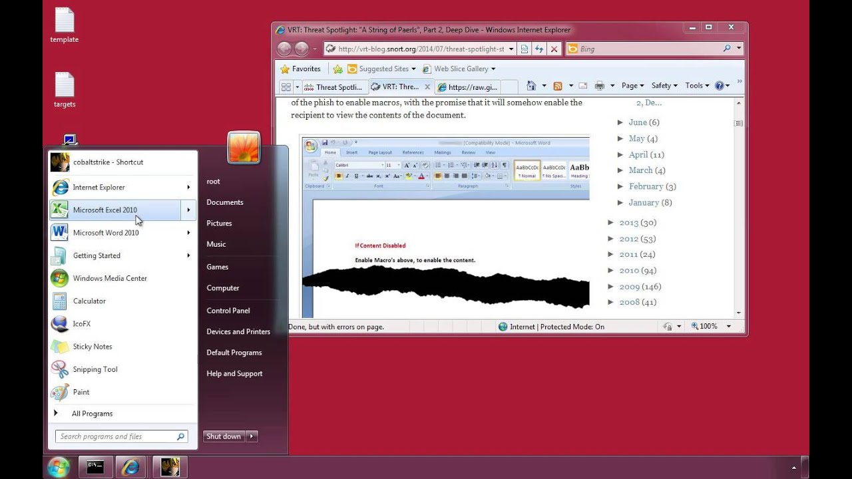Open the Favorites star button
This screenshot has width=852, height=479.
click(300, 69)
